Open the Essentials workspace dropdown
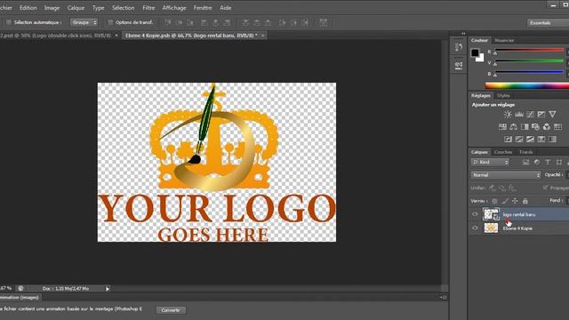 (x=548, y=22)
